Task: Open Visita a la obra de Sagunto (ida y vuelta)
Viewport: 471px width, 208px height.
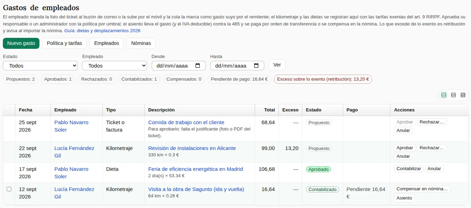Action: 196,189
